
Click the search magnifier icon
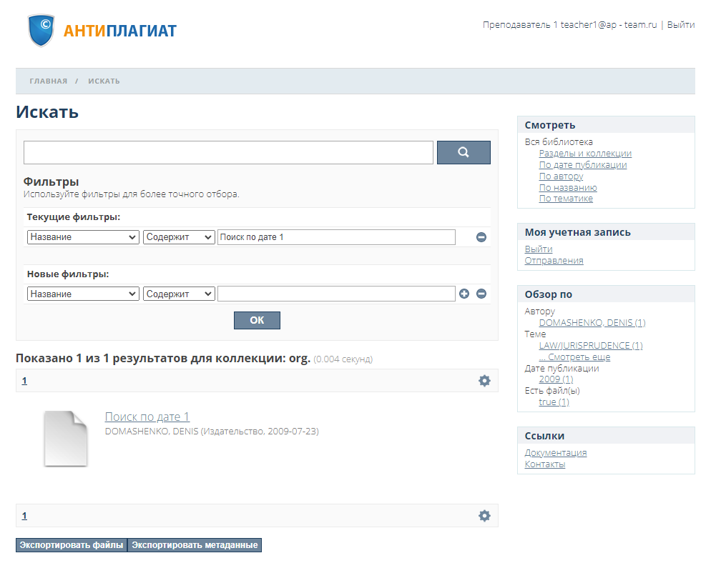(463, 152)
